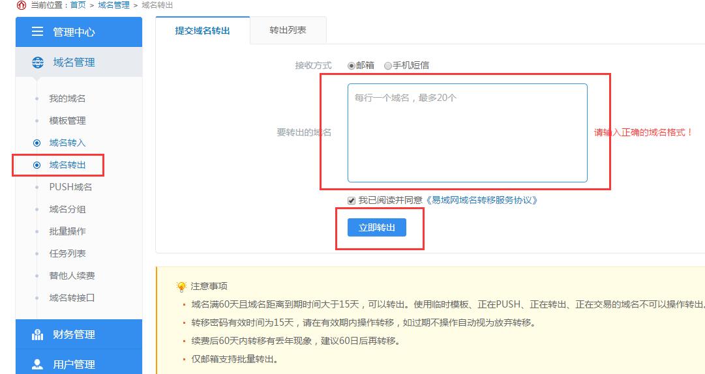The width and height of the screenshot is (705, 374).
Task: Click the domain names text area
Action: click(467, 133)
